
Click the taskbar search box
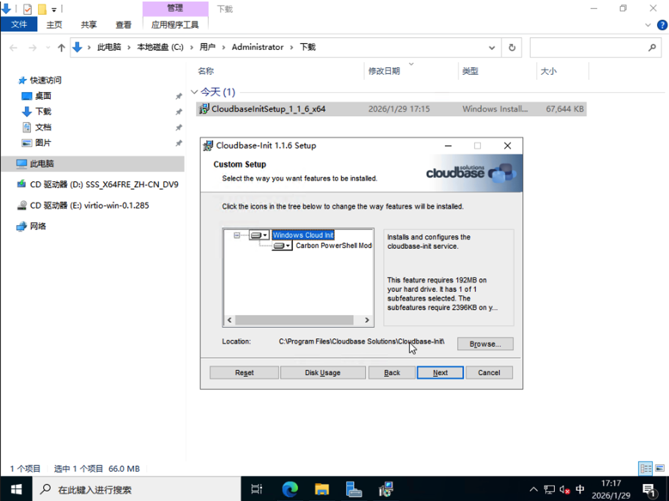(x=137, y=489)
